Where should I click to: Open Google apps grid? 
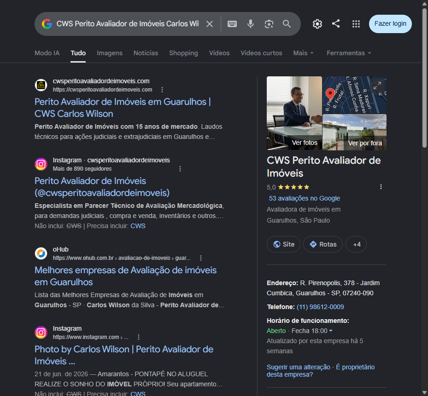pyautogui.click(x=356, y=24)
